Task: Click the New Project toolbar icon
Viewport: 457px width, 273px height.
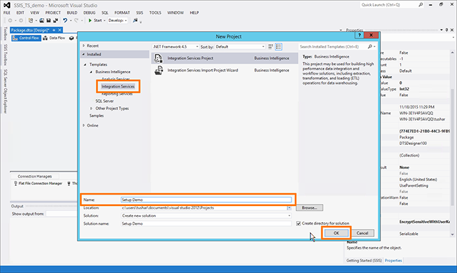Action: [x=31, y=21]
